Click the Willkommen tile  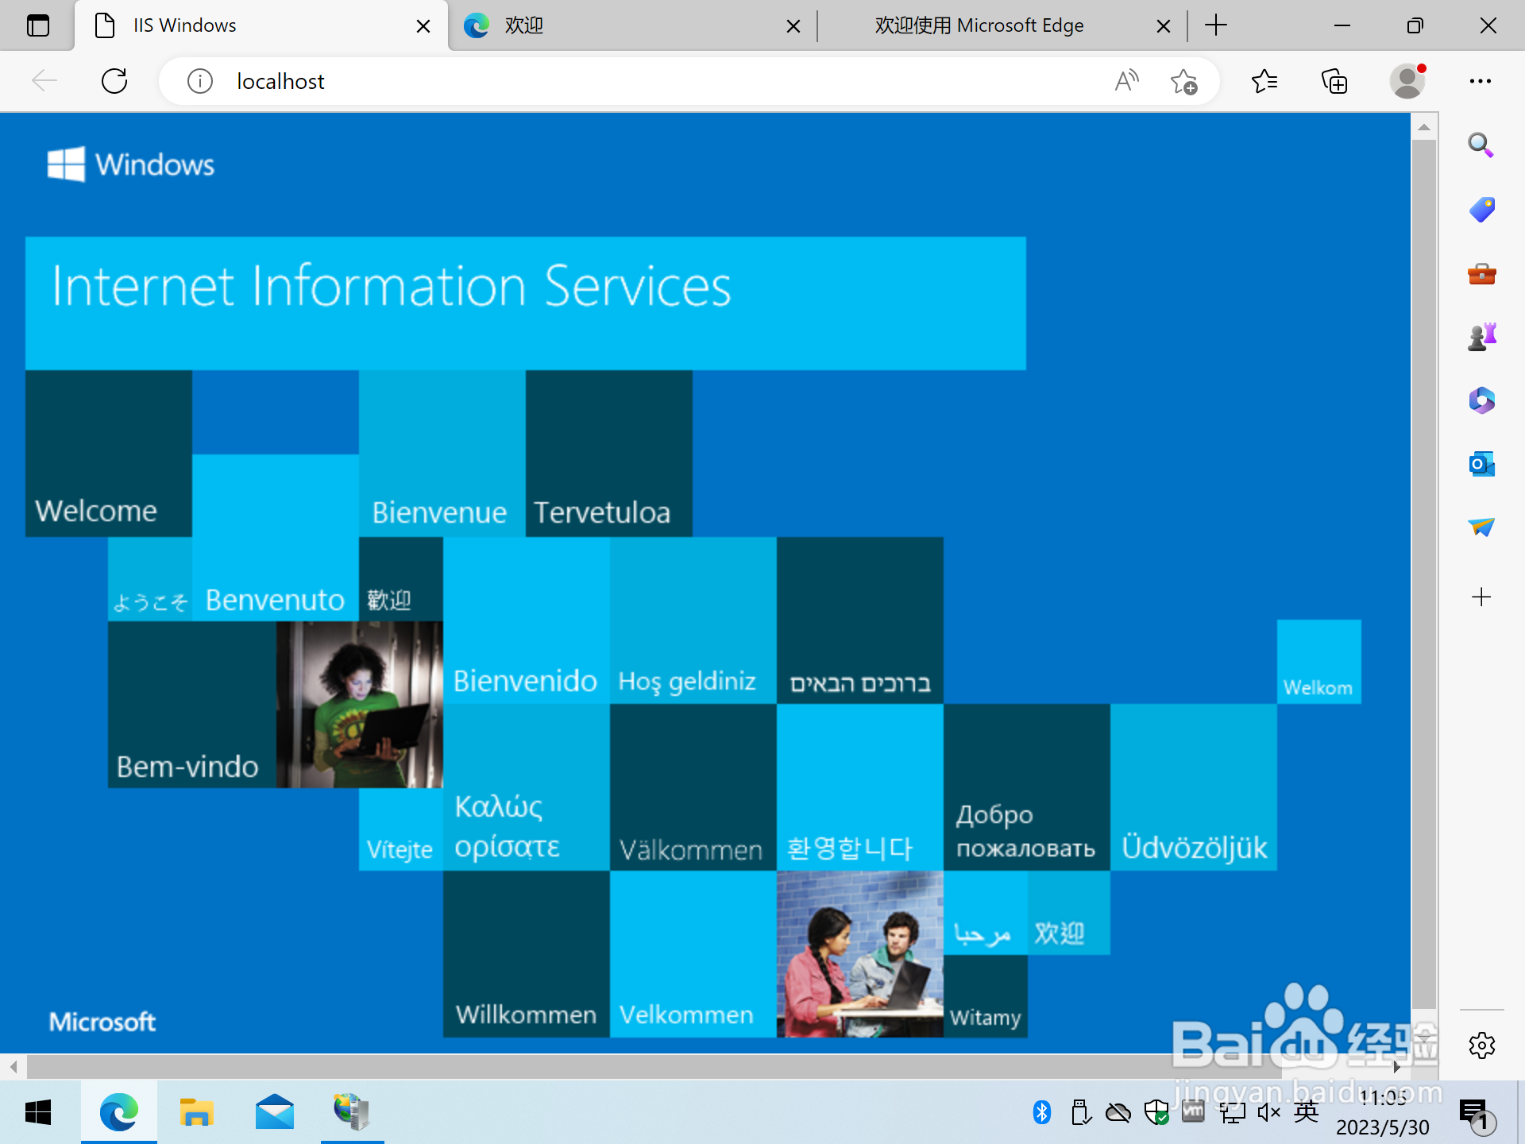(x=527, y=954)
